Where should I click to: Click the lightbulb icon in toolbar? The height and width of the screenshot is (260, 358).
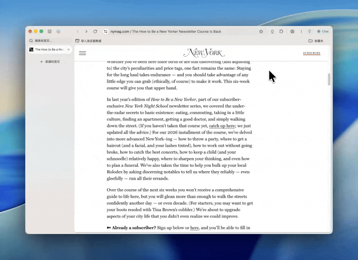309,31
